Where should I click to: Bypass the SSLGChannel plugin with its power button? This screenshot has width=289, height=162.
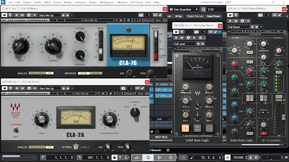click(230, 15)
